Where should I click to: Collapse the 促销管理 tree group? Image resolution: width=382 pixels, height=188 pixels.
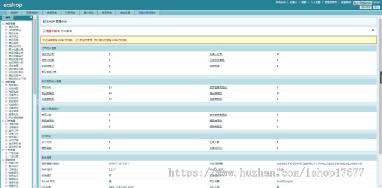(3, 82)
